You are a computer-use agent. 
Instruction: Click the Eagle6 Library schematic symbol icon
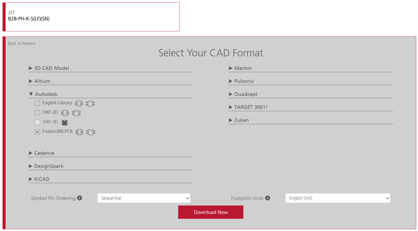(x=79, y=104)
